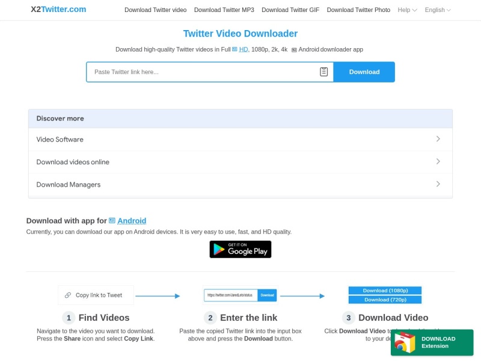Click the Copy link to Tweet illustration

pos(96,295)
